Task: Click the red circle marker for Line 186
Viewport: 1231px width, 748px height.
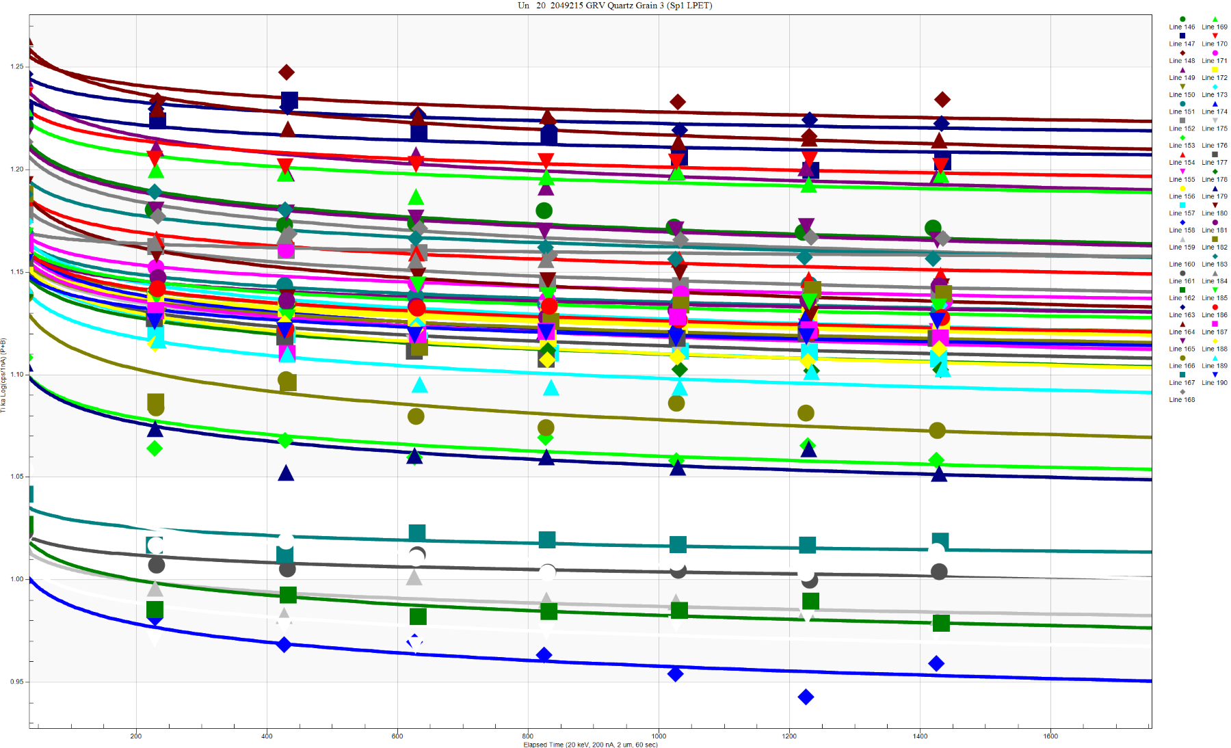Action: coord(1215,307)
